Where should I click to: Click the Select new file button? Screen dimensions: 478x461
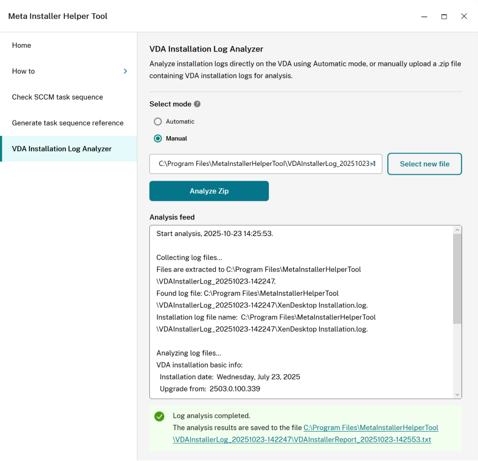424,164
